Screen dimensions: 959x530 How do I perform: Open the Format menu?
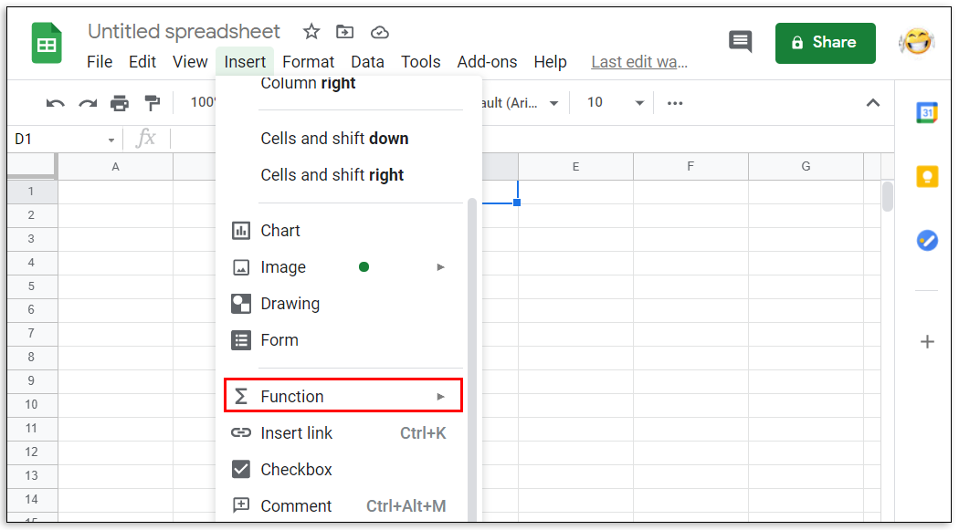308,62
